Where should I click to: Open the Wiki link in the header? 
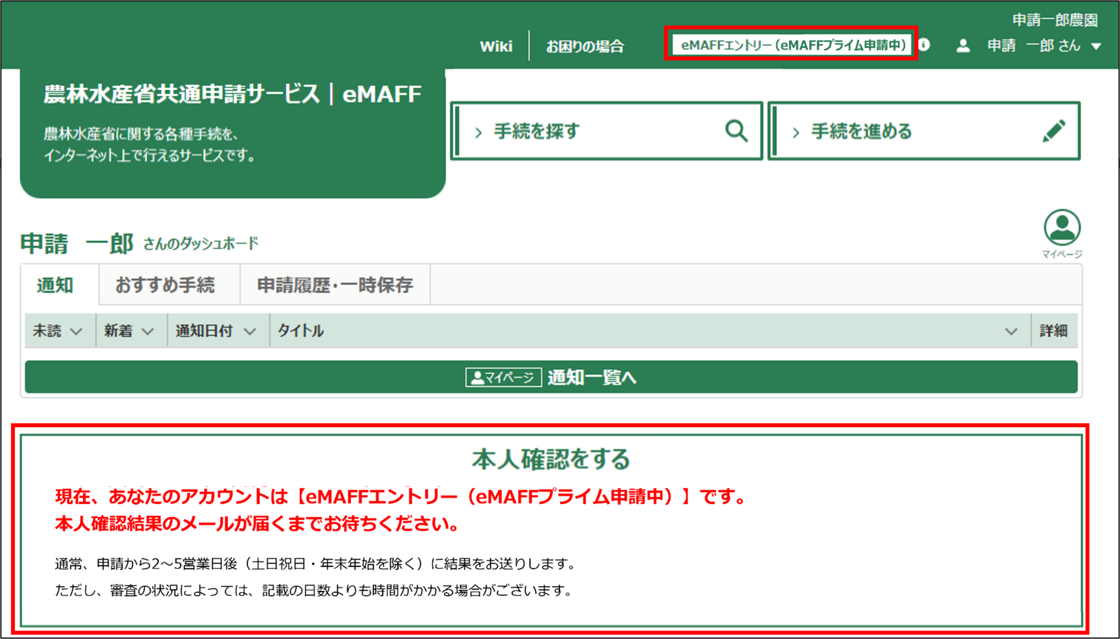[496, 46]
